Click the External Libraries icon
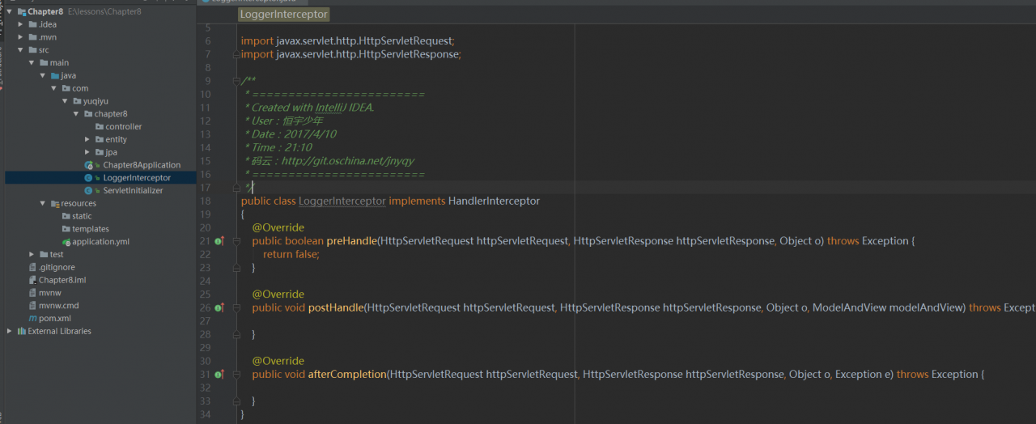The height and width of the screenshot is (424, 1036). point(21,331)
